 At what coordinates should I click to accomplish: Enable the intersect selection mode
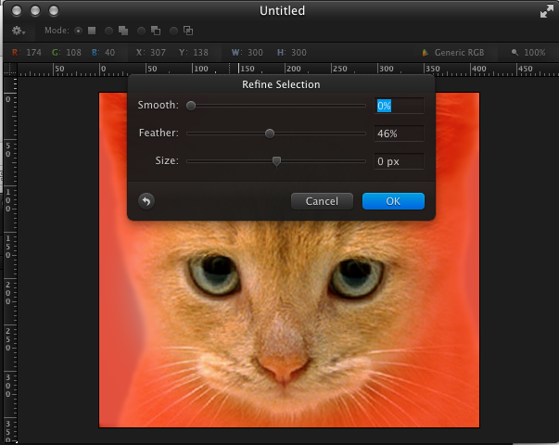[x=187, y=31]
